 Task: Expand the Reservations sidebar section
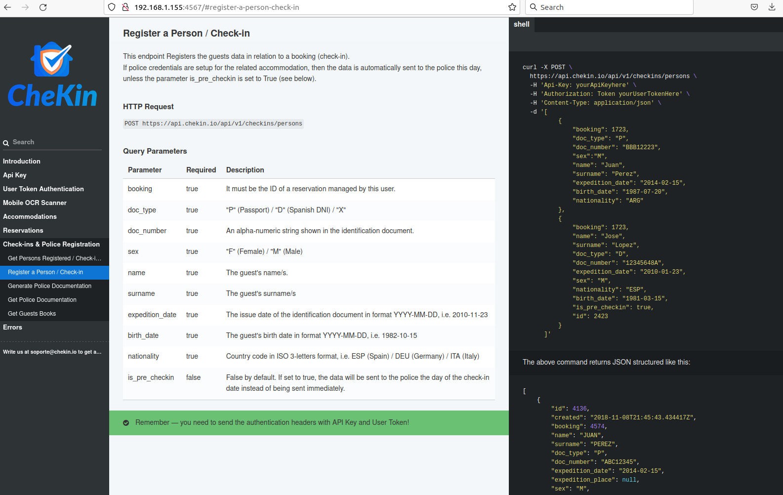pyautogui.click(x=23, y=231)
